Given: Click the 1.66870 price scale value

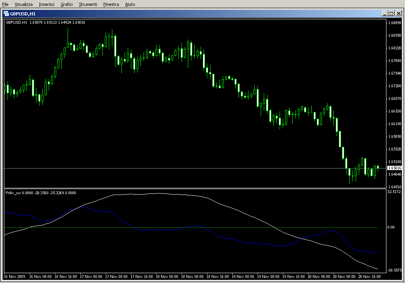Looking at the screenshot, I should point(395,98).
